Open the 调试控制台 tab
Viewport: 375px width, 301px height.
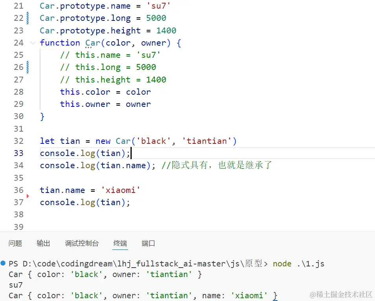tap(82, 243)
